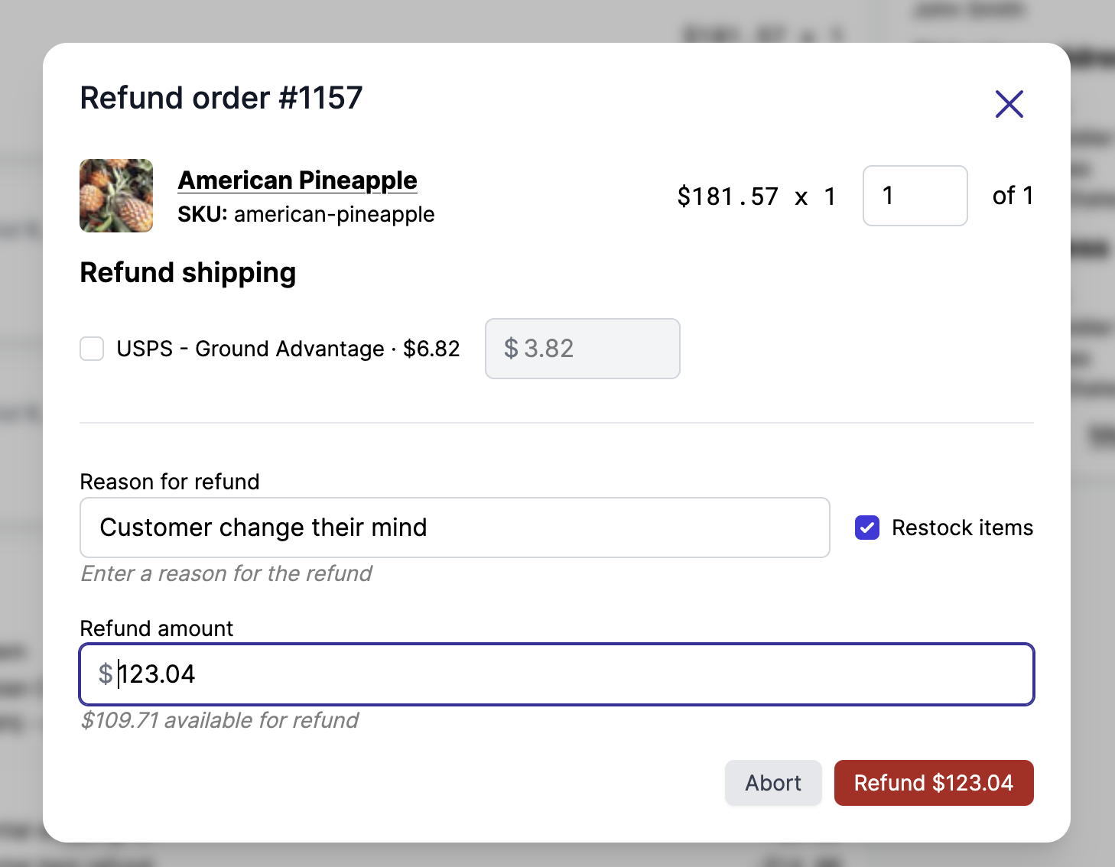Disable the Restock items checkbox
Screen dimensions: 1115x867
coord(866,528)
